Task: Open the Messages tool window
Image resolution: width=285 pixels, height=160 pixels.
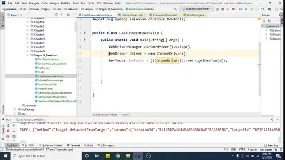Action: [x=106, y=145]
